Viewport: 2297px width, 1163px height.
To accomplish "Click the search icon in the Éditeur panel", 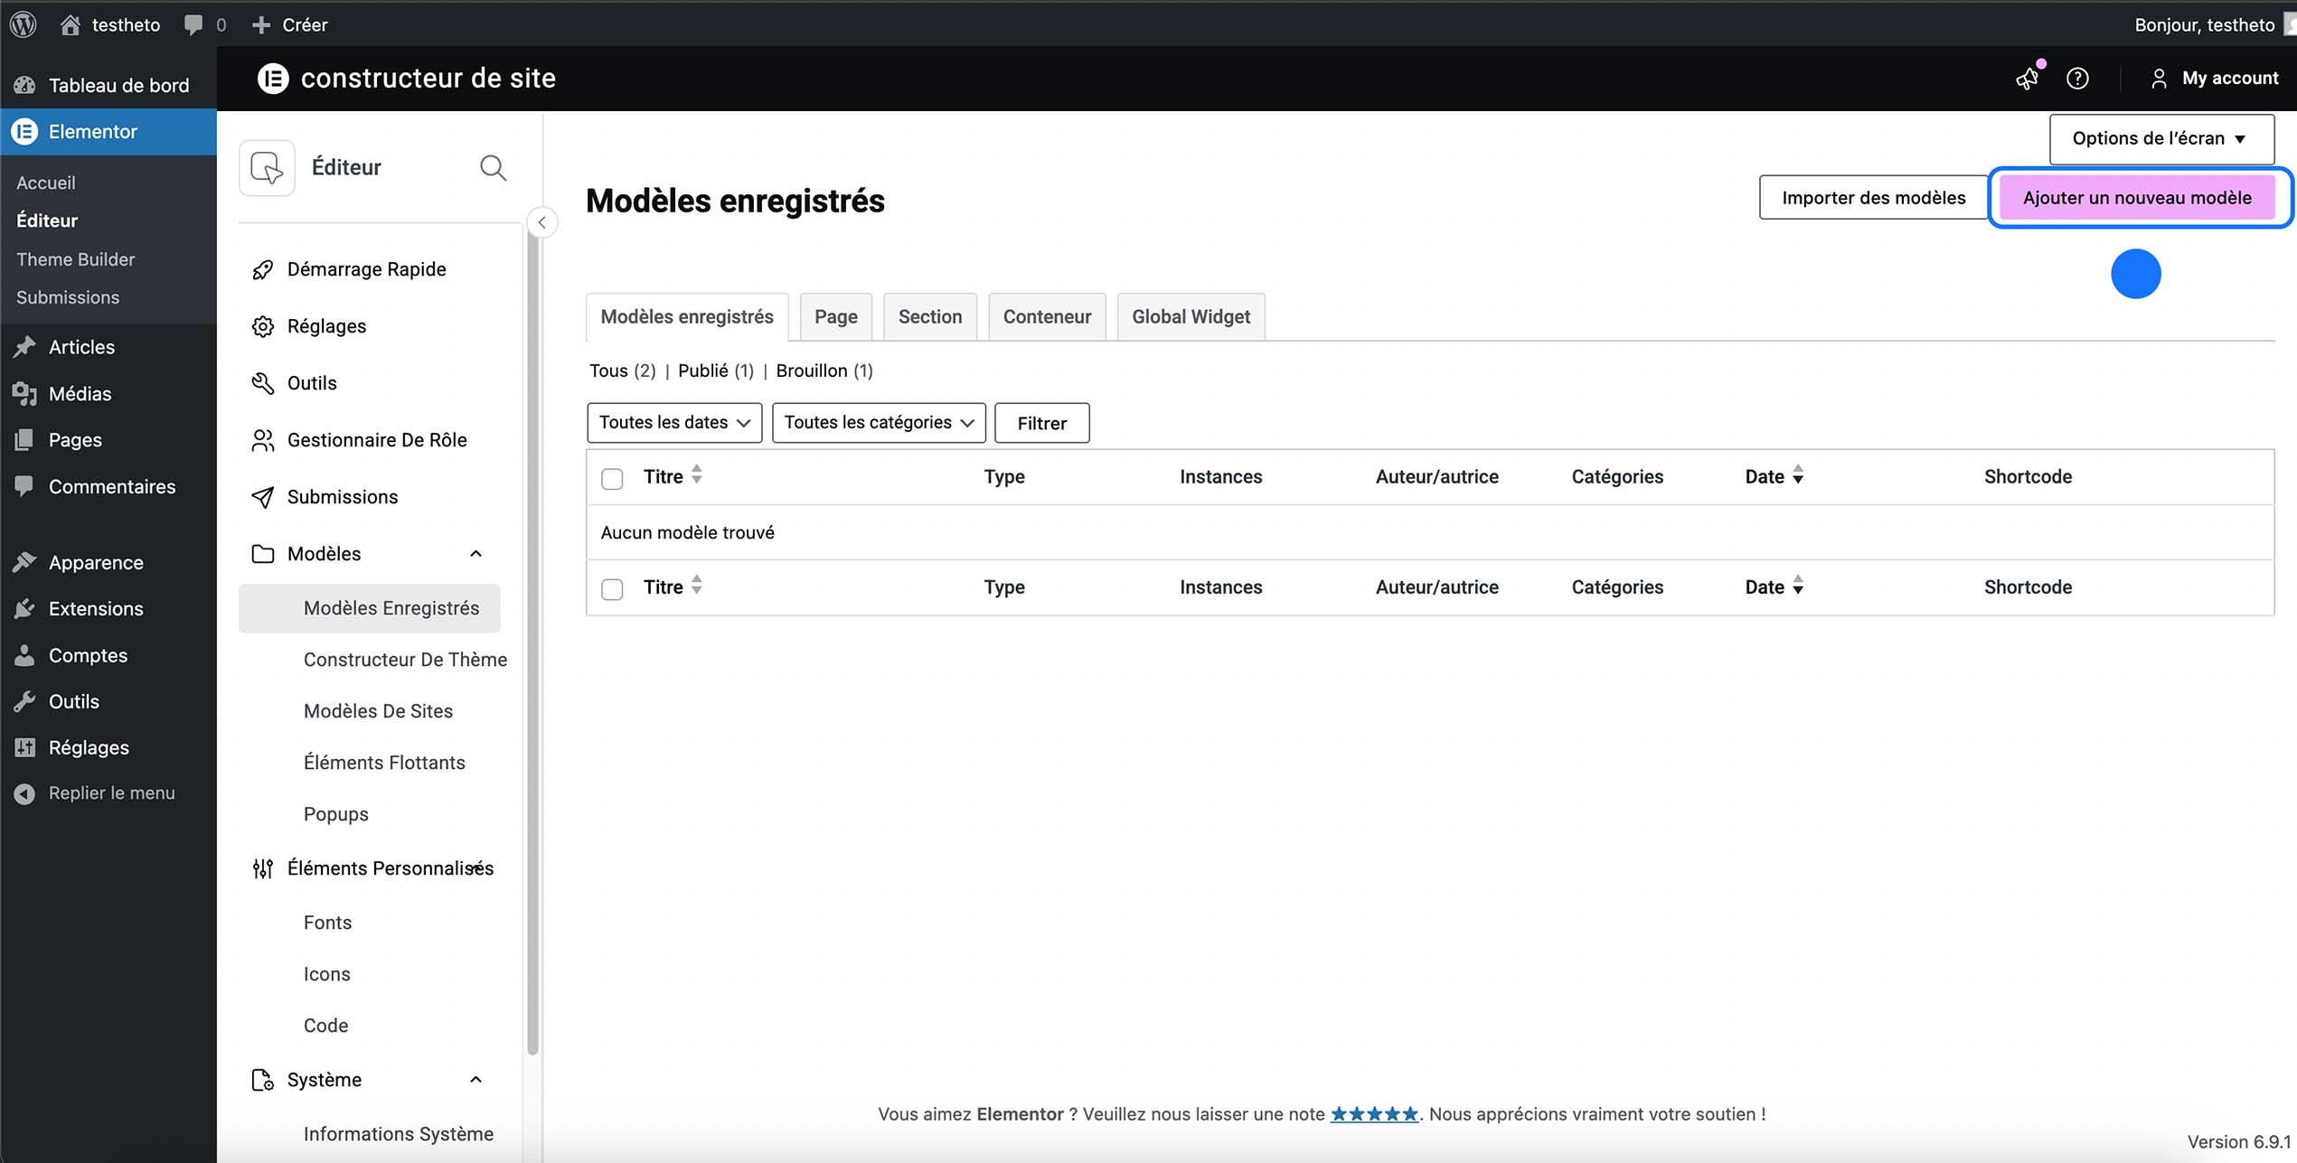I will click(493, 168).
